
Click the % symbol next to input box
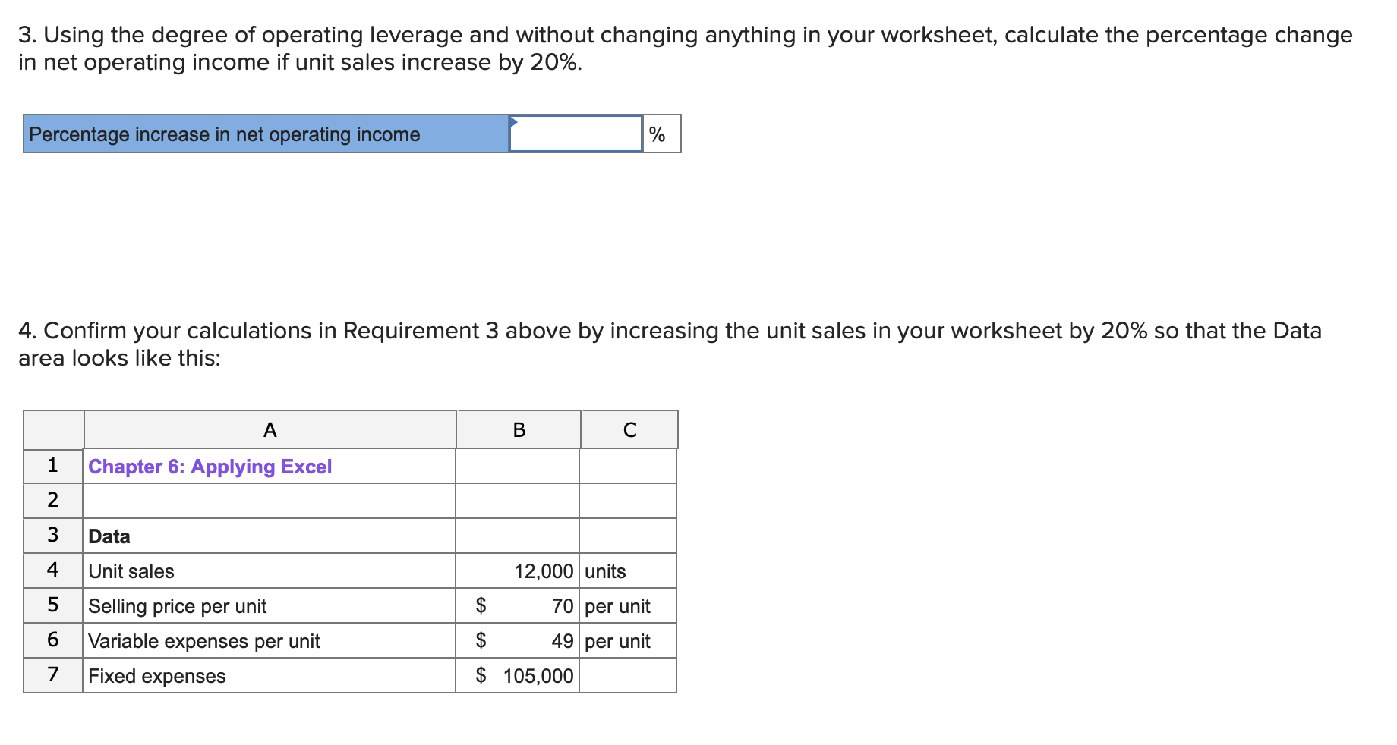coord(661,134)
